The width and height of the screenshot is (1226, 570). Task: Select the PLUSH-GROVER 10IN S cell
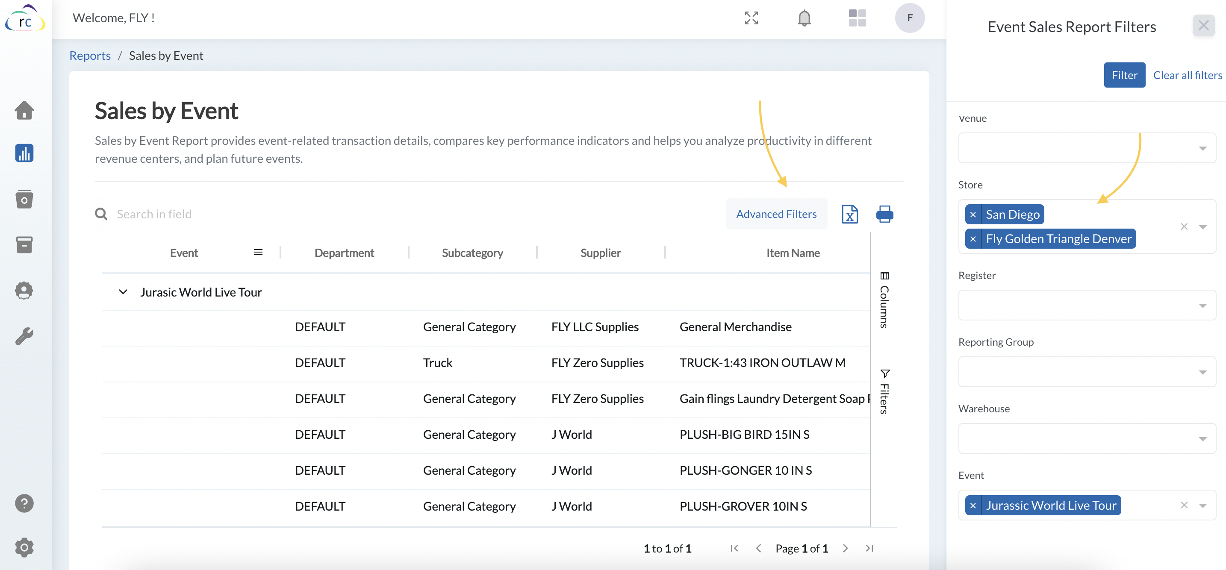743,506
